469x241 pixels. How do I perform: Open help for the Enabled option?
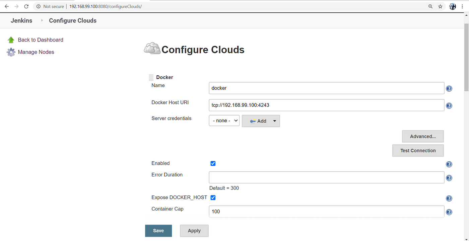point(449,164)
